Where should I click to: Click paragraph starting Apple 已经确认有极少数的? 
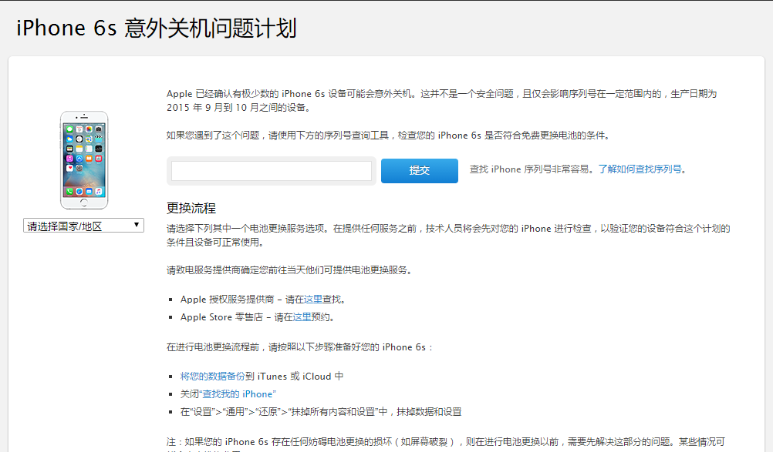442,100
